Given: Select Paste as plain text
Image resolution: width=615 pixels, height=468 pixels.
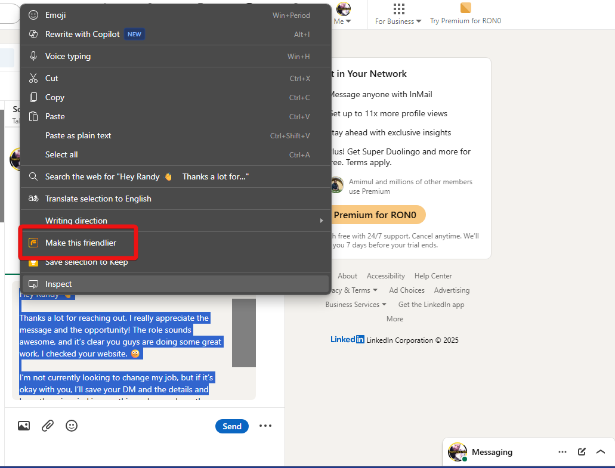Looking at the screenshot, I should pyautogui.click(x=175, y=135).
